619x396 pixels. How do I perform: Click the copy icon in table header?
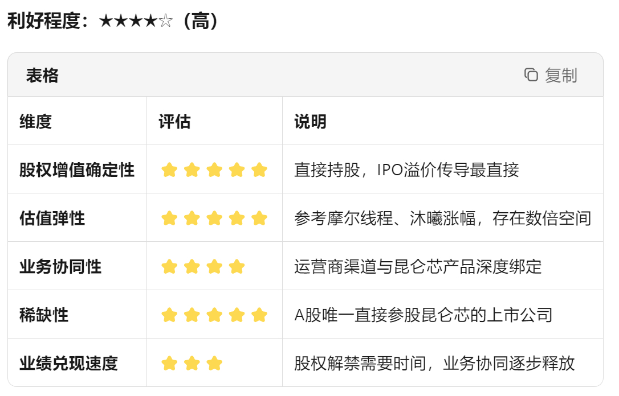[531, 75]
